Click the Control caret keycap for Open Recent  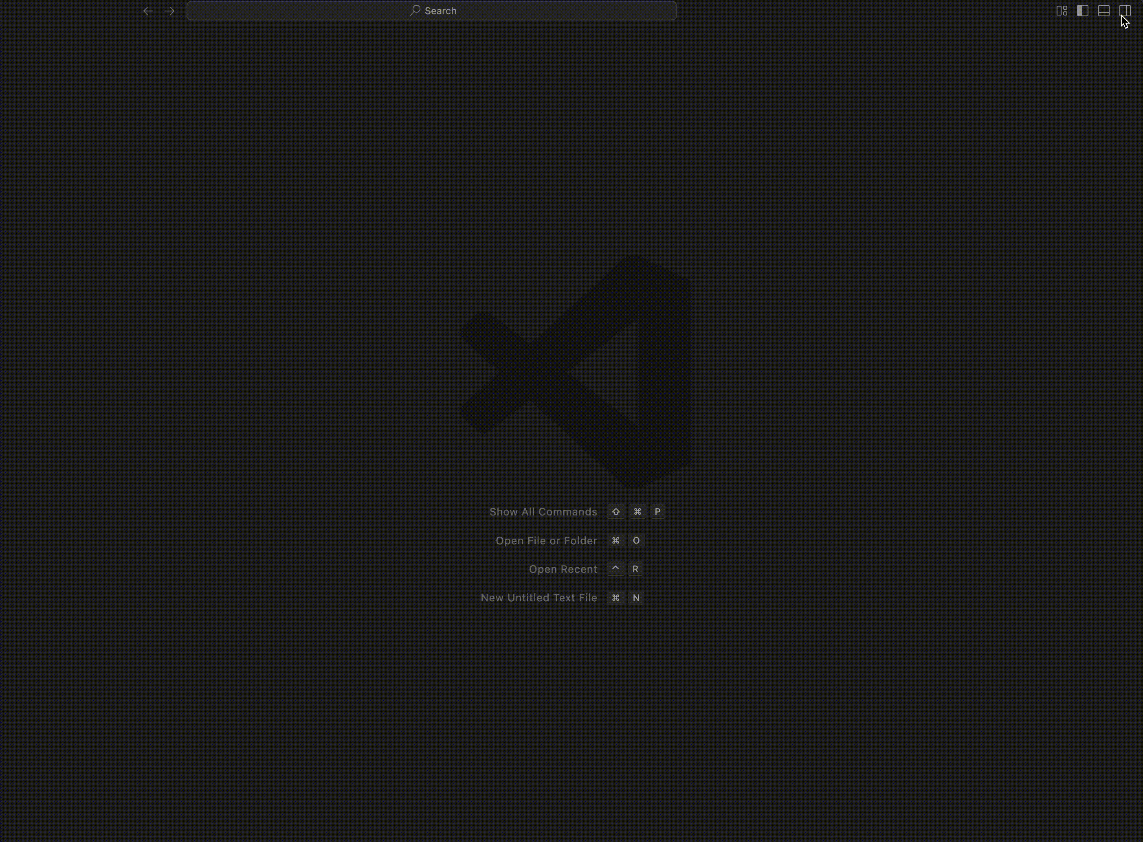click(615, 569)
